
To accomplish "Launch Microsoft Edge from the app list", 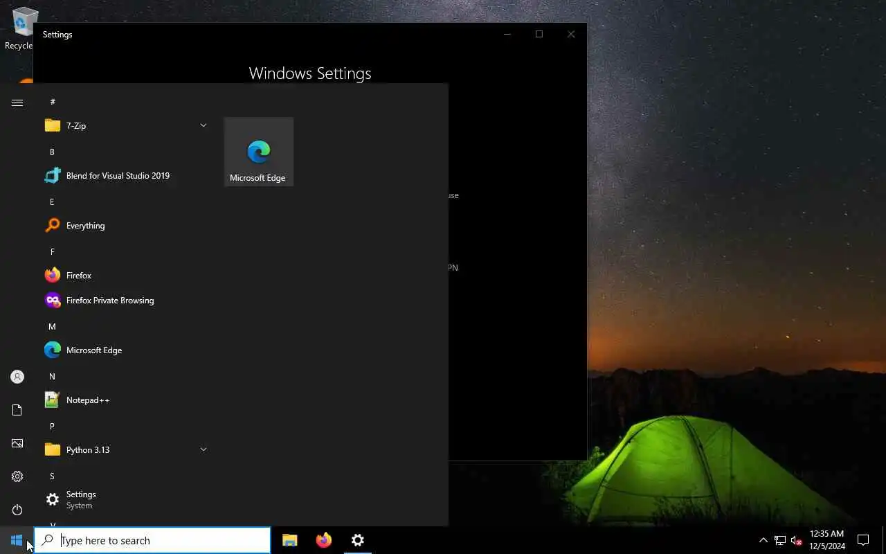I will coord(126,350).
